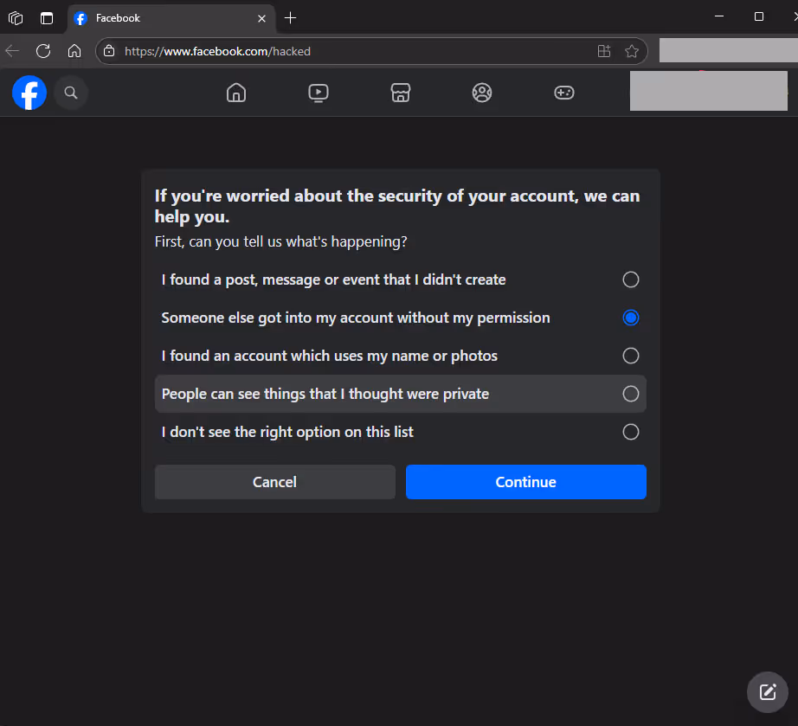
Task: Open Groups with the people icon
Action: coord(482,93)
